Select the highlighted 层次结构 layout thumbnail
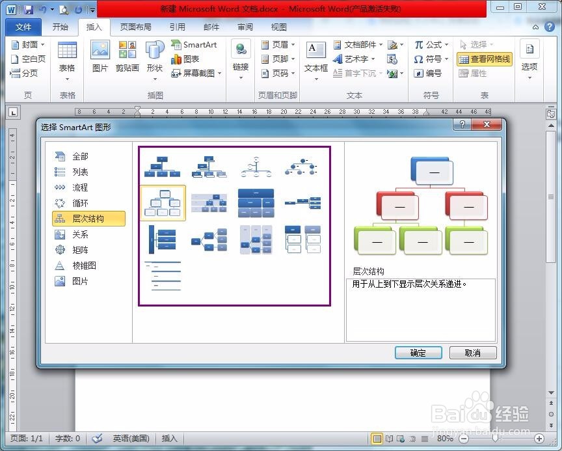This screenshot has height=451, width=562. (x=163, y=203)
